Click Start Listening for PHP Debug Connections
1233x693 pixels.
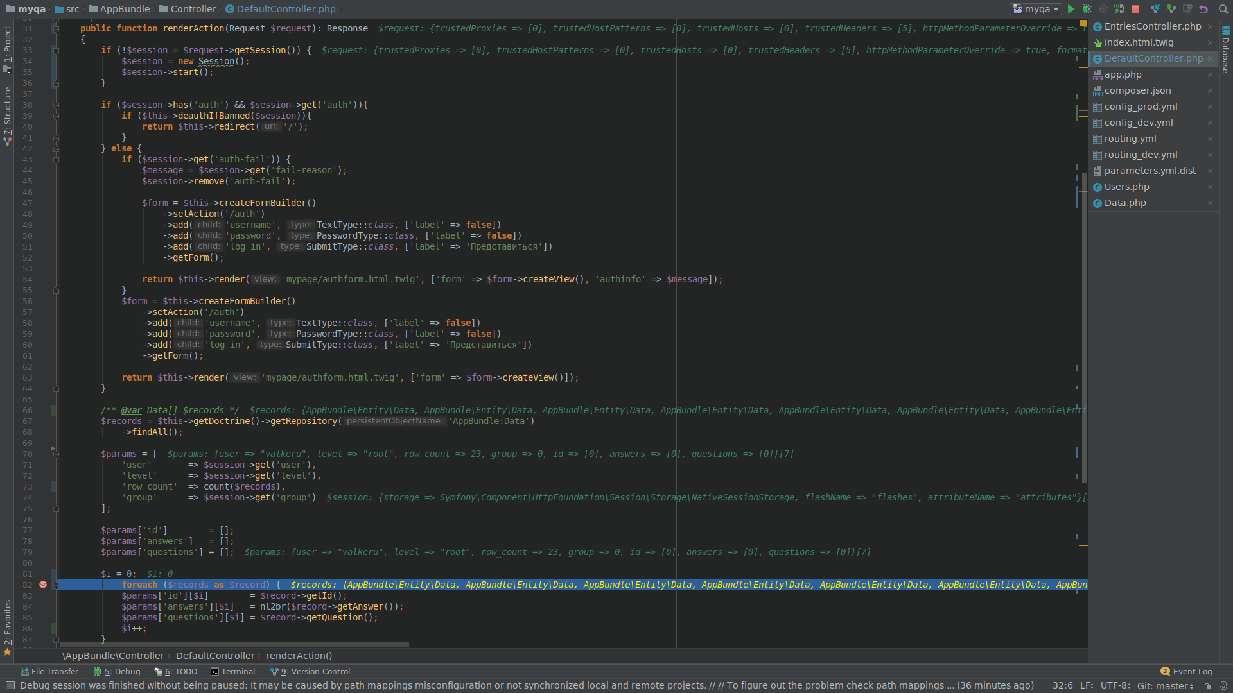pyautogui.click(x=1119, y=9)
